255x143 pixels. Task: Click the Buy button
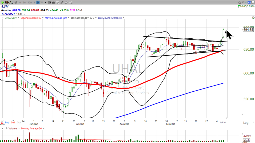[7, 123]
